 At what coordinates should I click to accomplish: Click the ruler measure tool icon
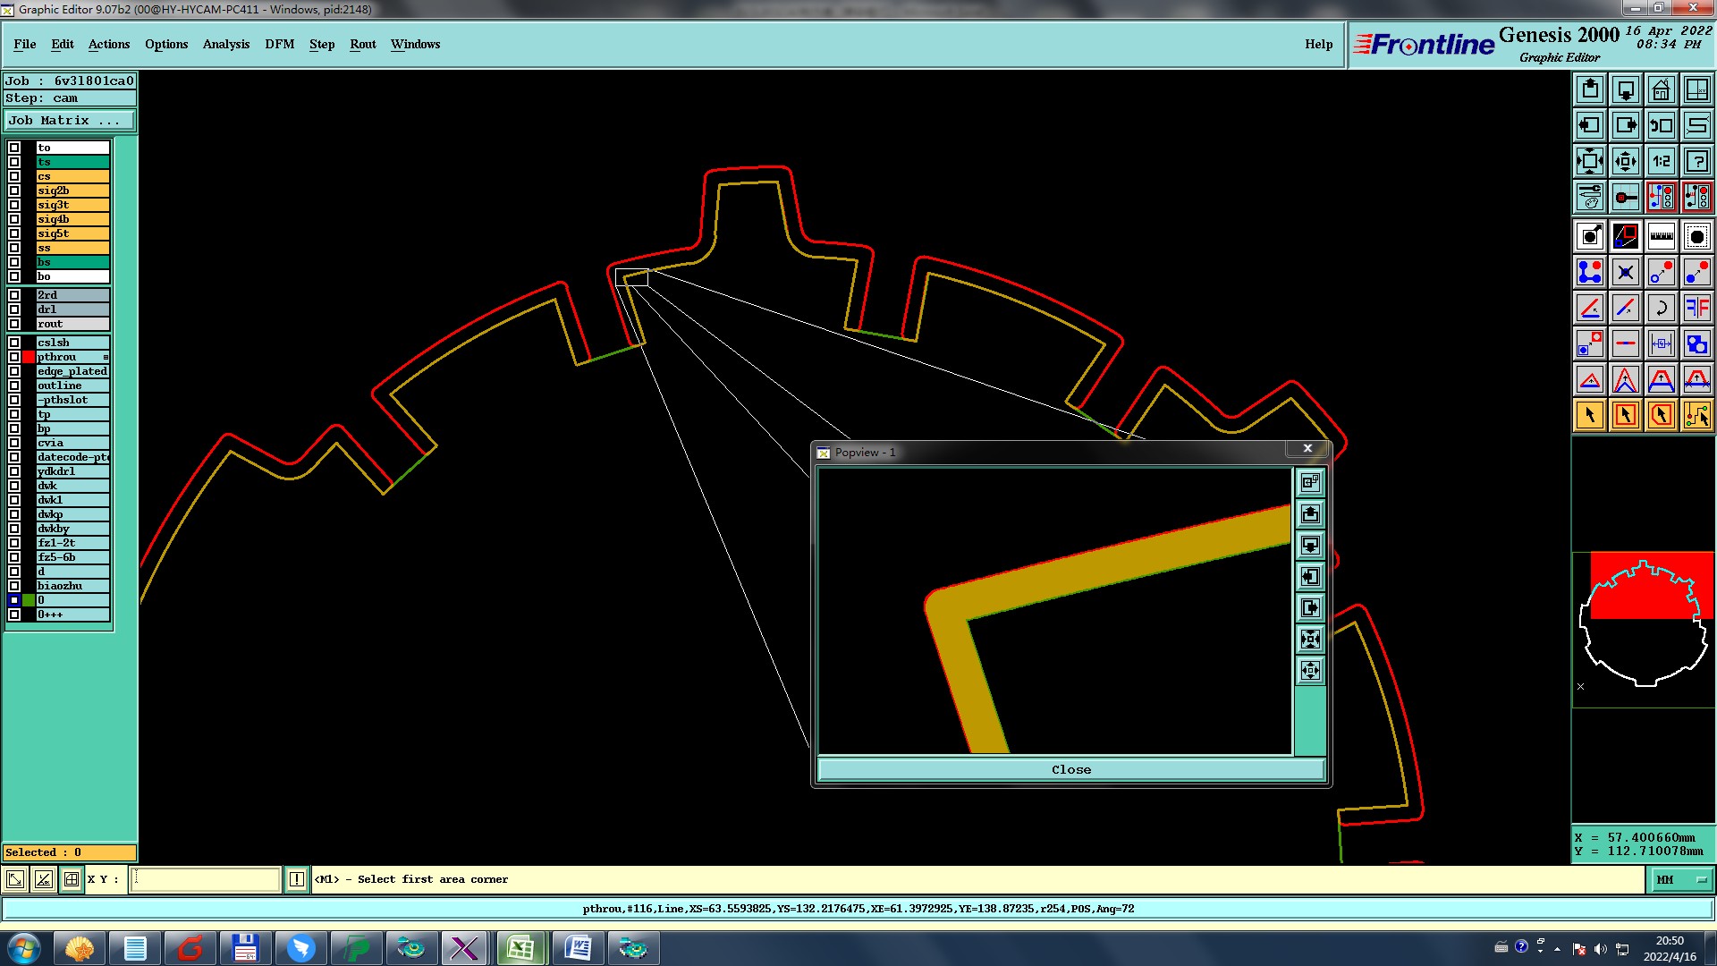[1662, 236]
